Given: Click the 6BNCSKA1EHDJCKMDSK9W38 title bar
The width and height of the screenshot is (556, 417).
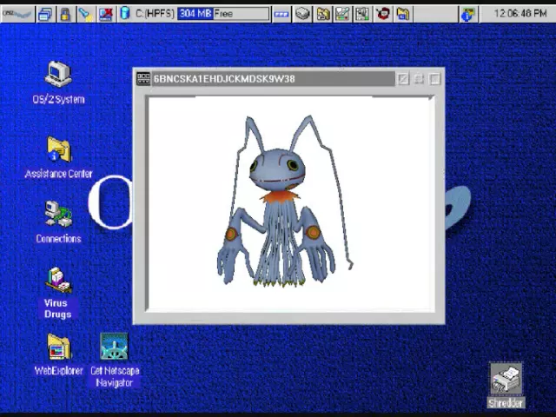Looking at the screenshot, I should (x=273, y=79).
